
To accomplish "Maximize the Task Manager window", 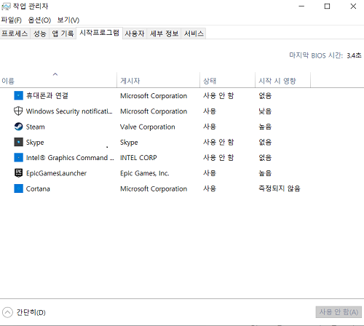I will coord(327,7).
